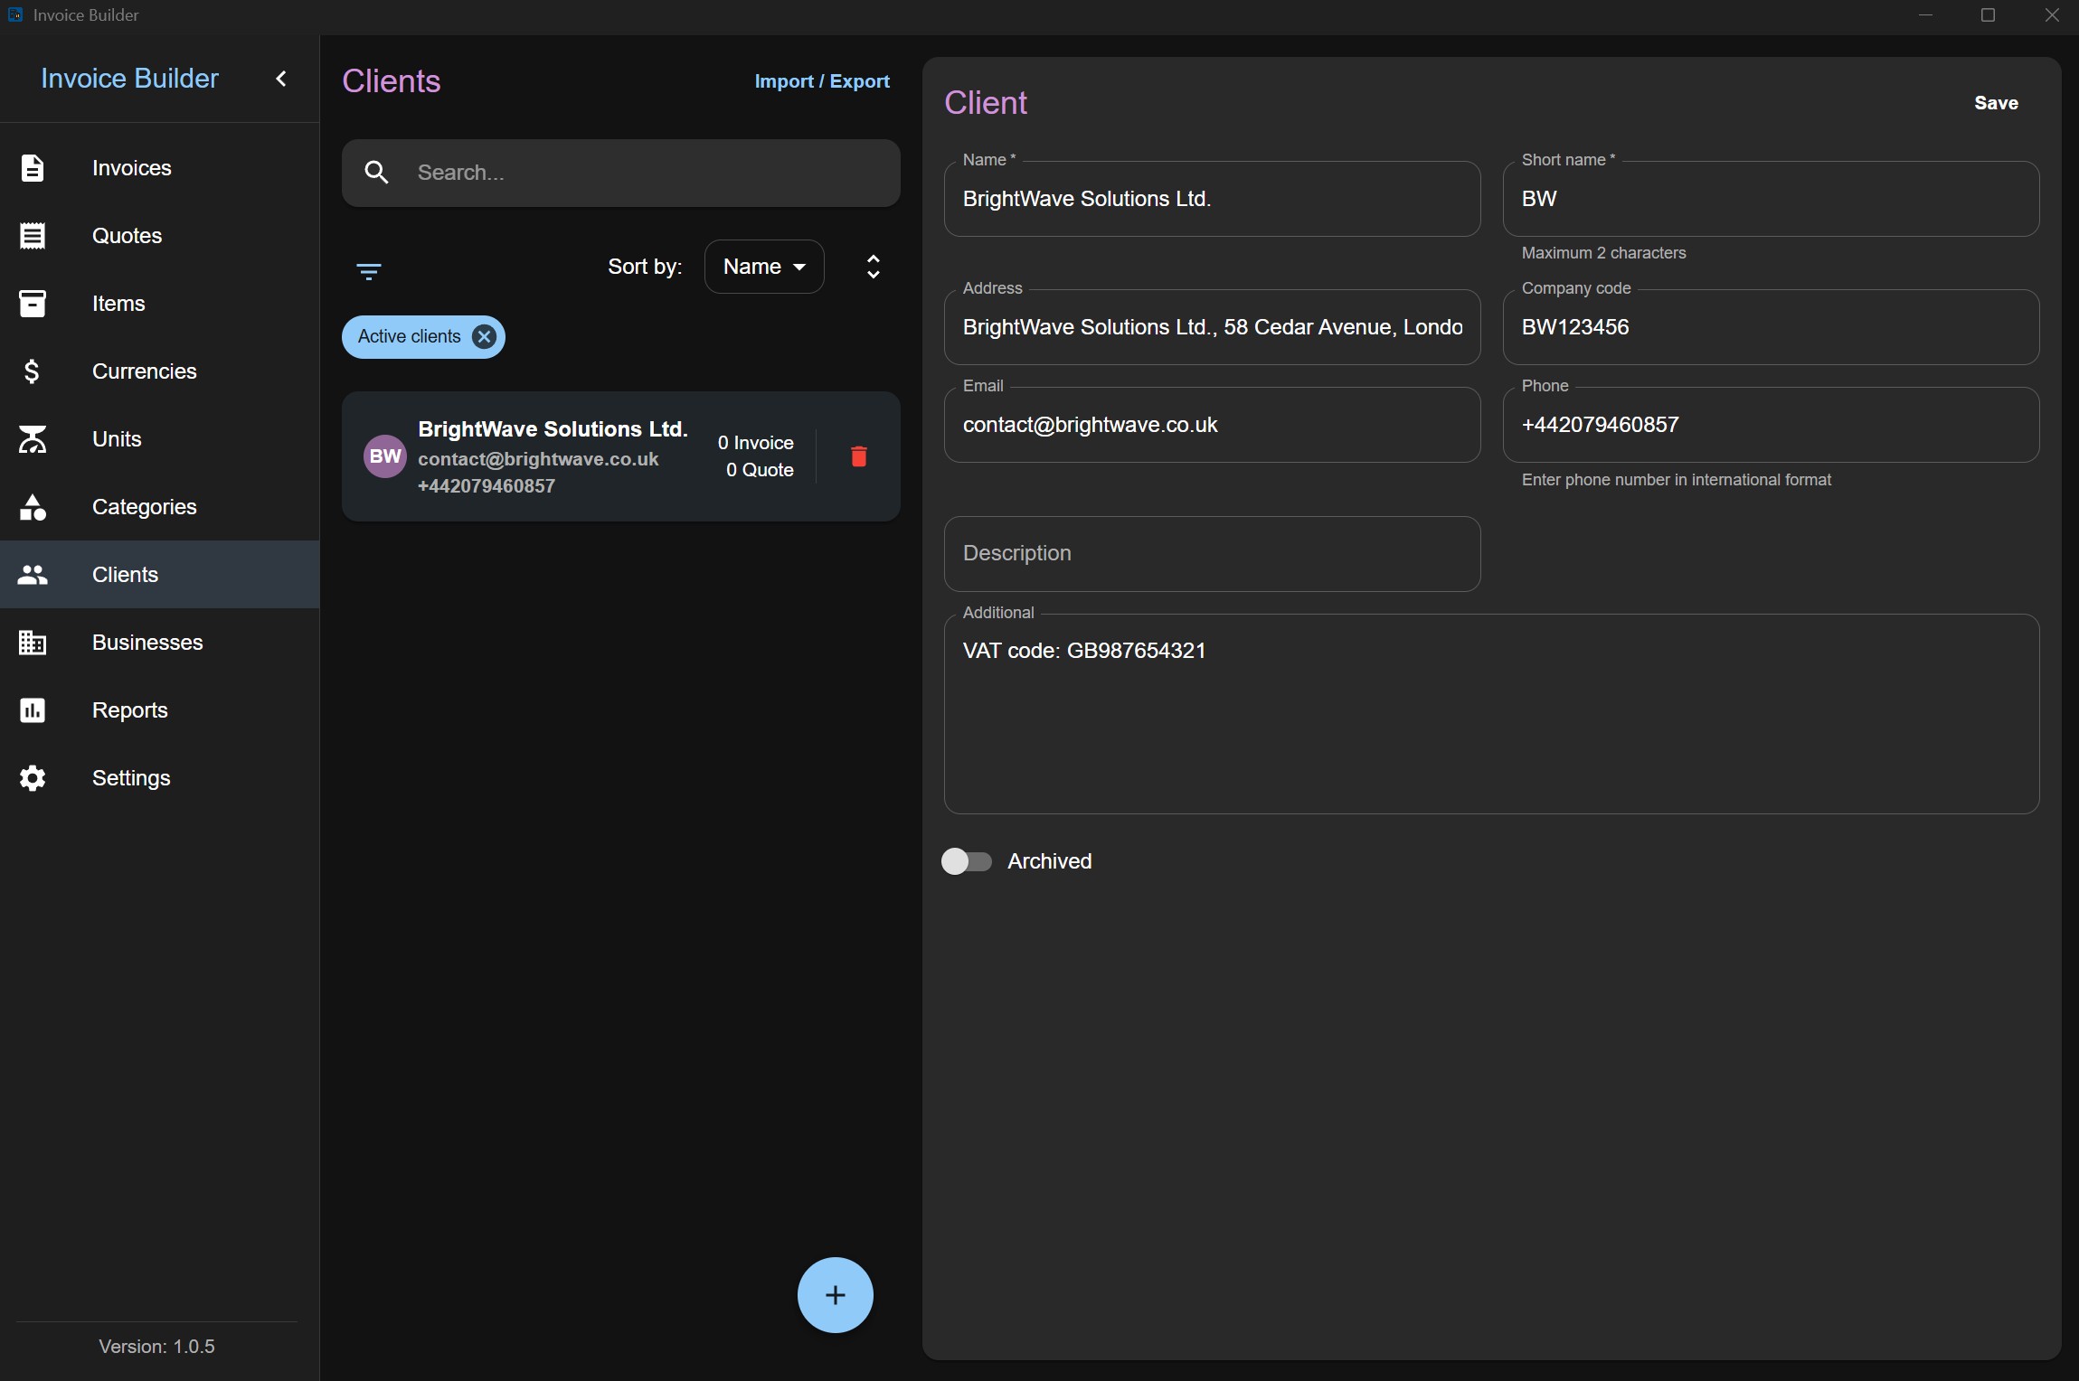Click the Additional VAT code text area
The image size is (2079, 1381).
point(1491,714)
